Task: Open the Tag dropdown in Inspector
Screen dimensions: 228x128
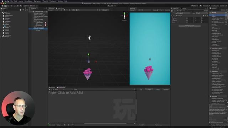Action: point(184,13)
